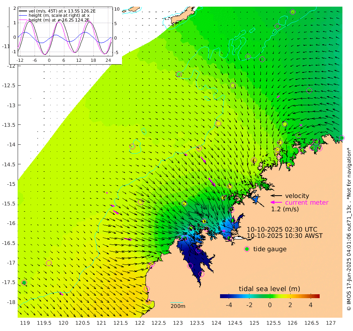Click green zero region of sea level colorbar

click(270, 296)
